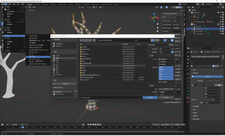Collapse the Texel Density Checker panel
This screenshot has height=136, width=225.
(162, 14)
